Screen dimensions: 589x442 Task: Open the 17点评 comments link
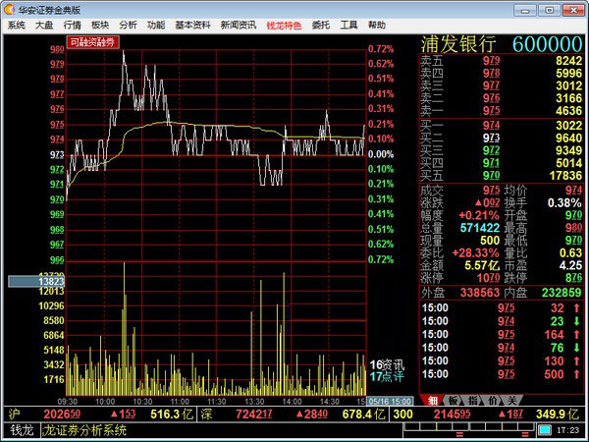click(386, 376)
